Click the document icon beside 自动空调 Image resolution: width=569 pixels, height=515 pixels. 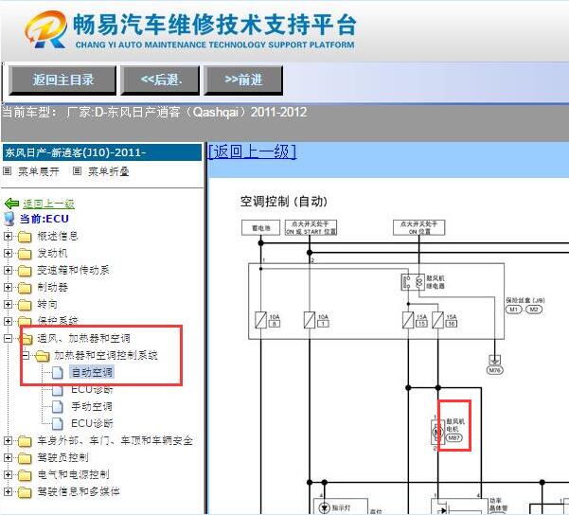(x=58, y=372)
